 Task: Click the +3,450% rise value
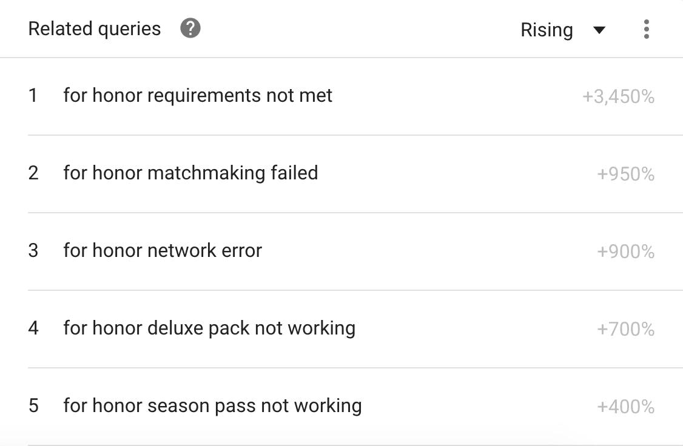pos(618,97)
